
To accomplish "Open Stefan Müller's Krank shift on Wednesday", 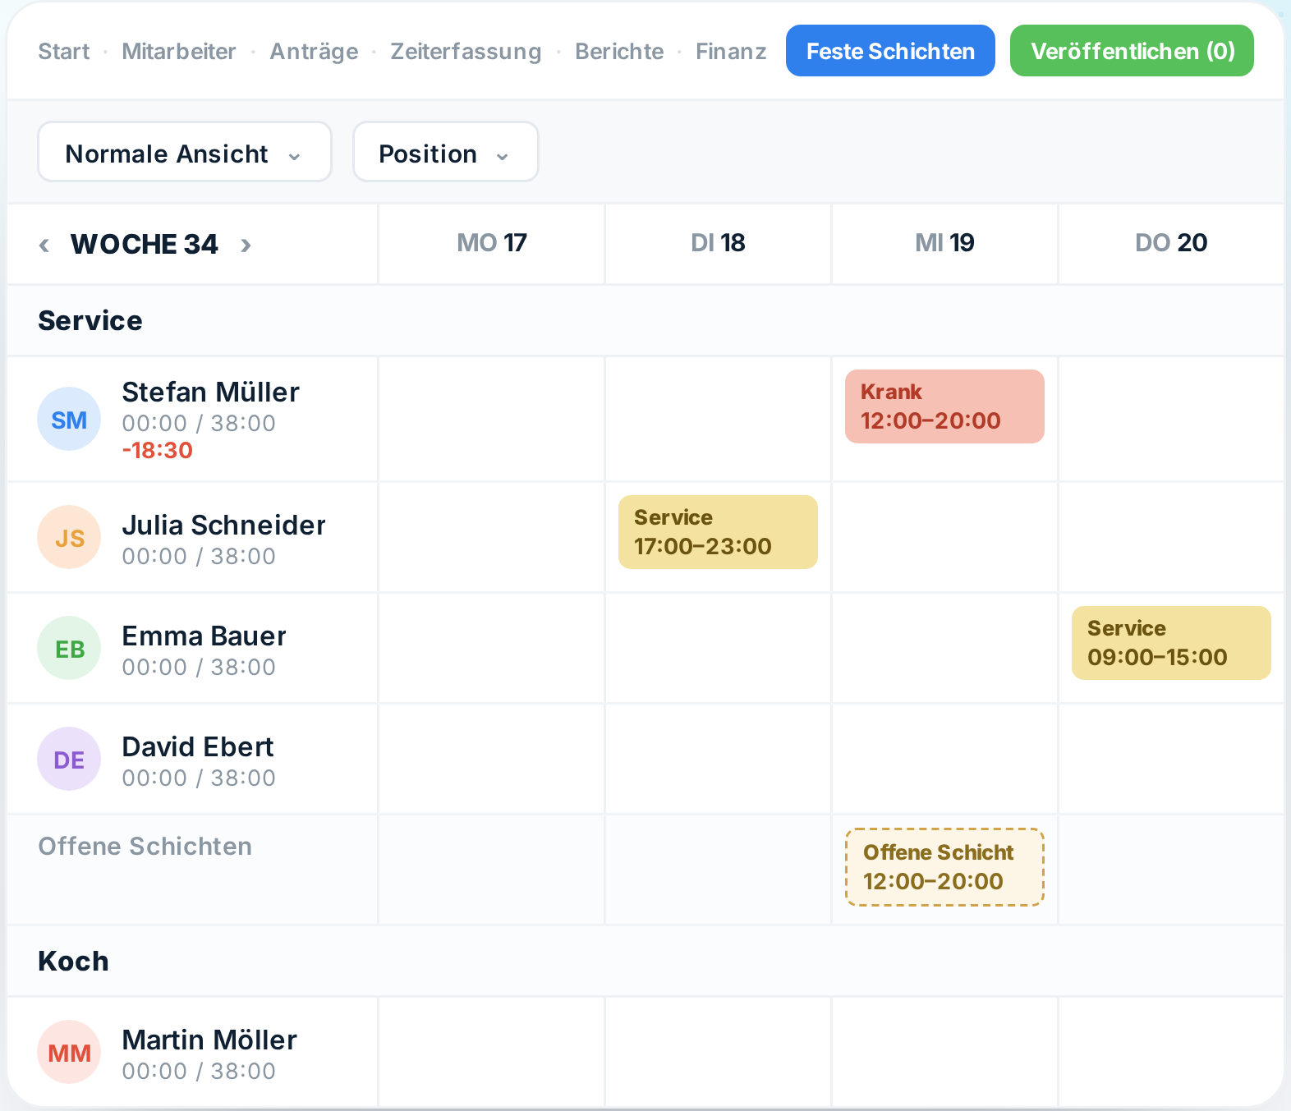I will [944, 406].
